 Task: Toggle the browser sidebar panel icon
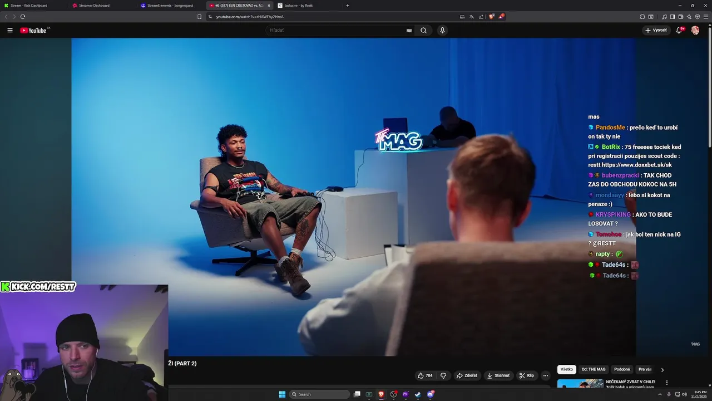(673, 17)
